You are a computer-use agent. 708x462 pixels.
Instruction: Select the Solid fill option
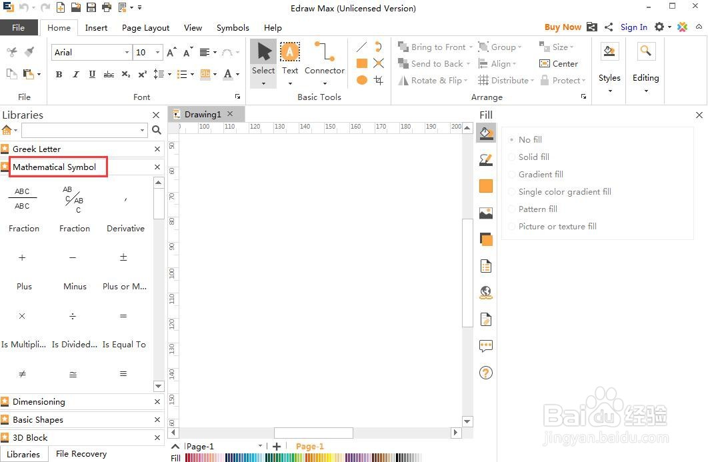pos(529,157)
